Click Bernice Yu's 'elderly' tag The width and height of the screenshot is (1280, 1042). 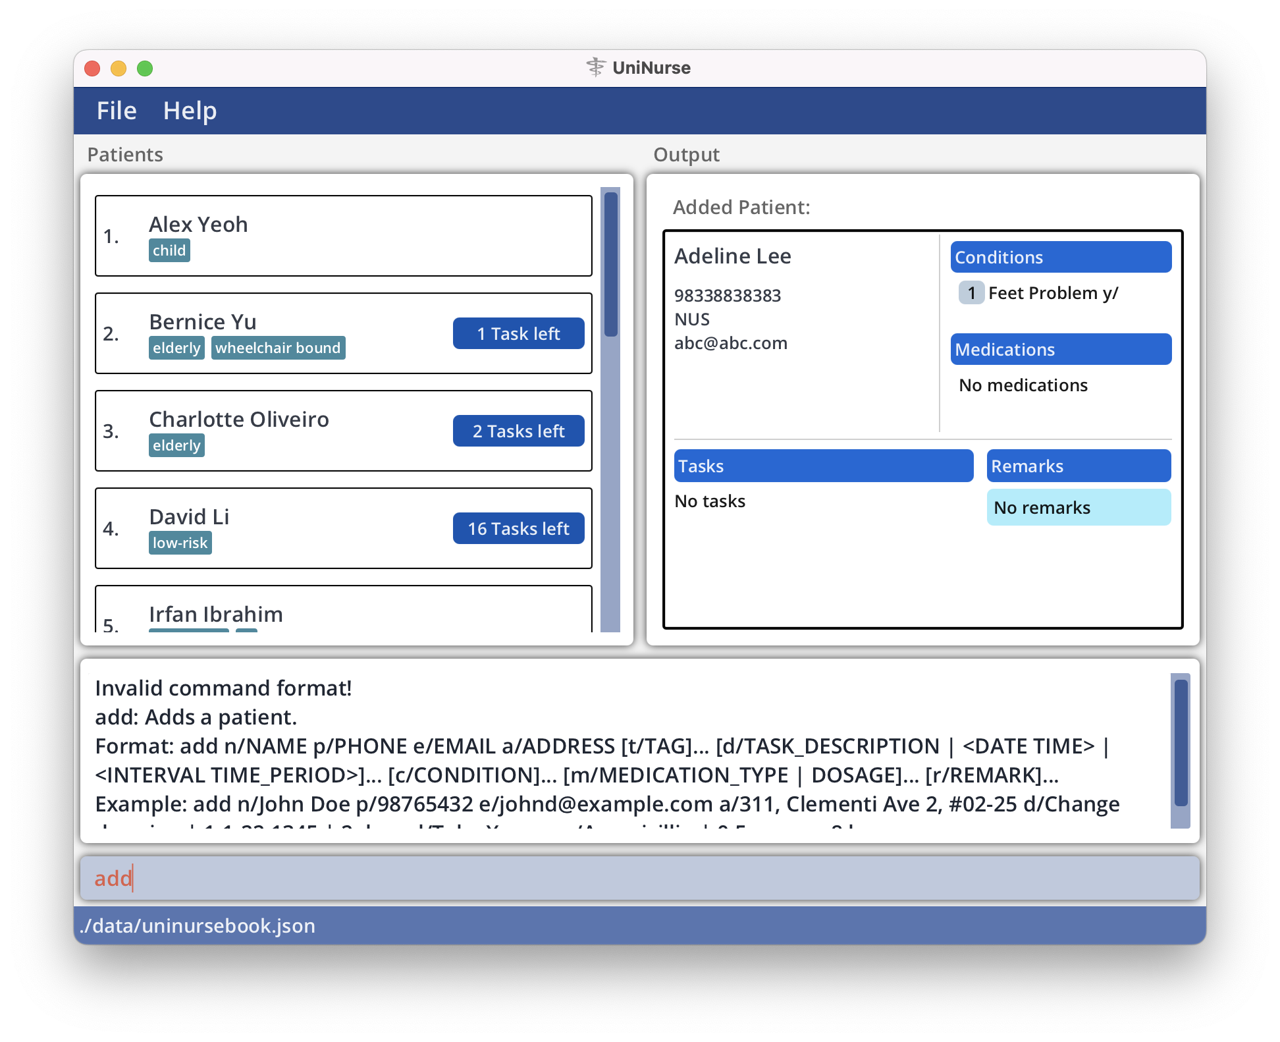click(176, 348)
